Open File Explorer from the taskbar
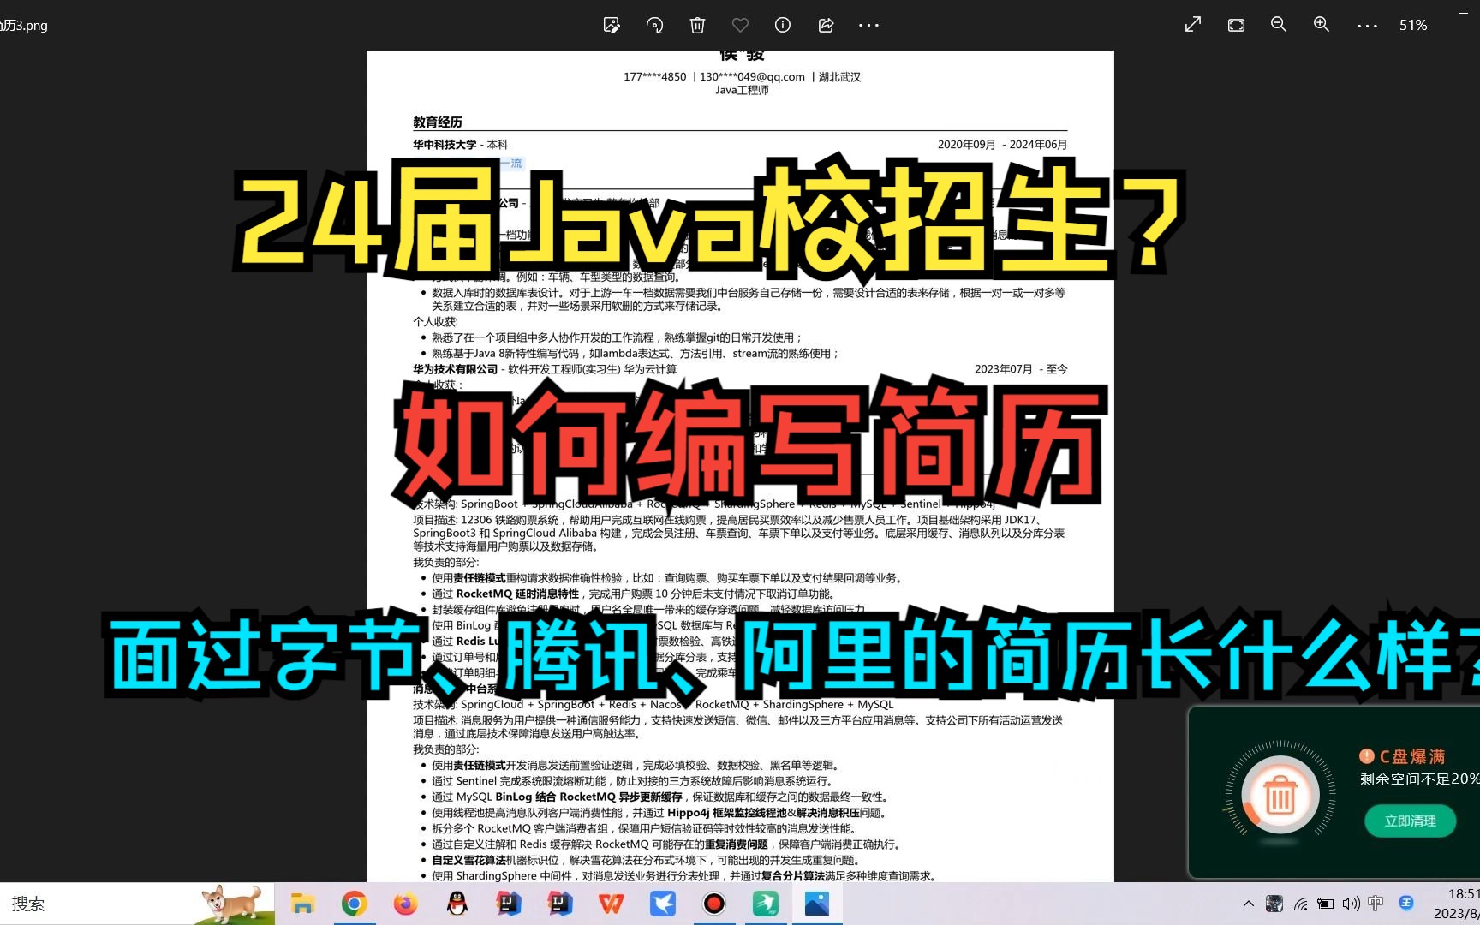Viewport: 1480px width, 925px height. [x=302, y=904]
